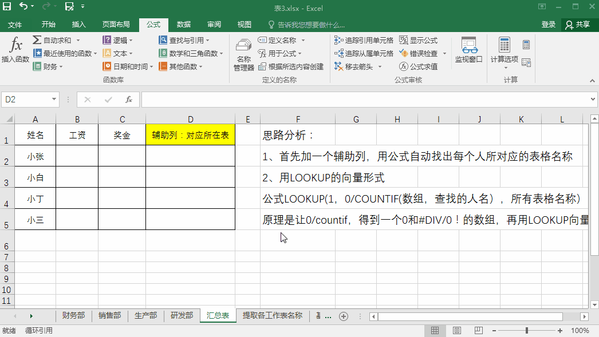Select the 研发部 sheet tab
599x337 pixels.
tap(182, 315)
